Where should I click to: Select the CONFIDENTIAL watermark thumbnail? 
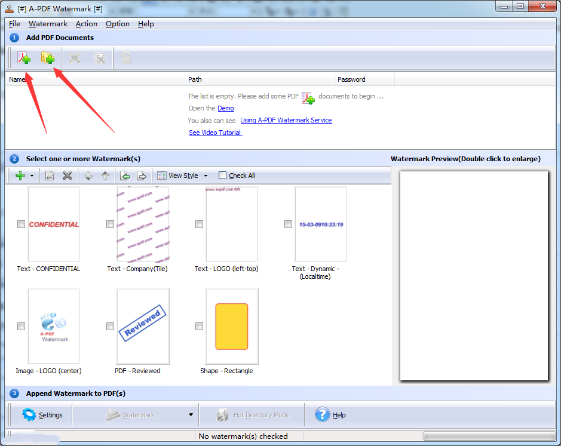coord(54,224)
